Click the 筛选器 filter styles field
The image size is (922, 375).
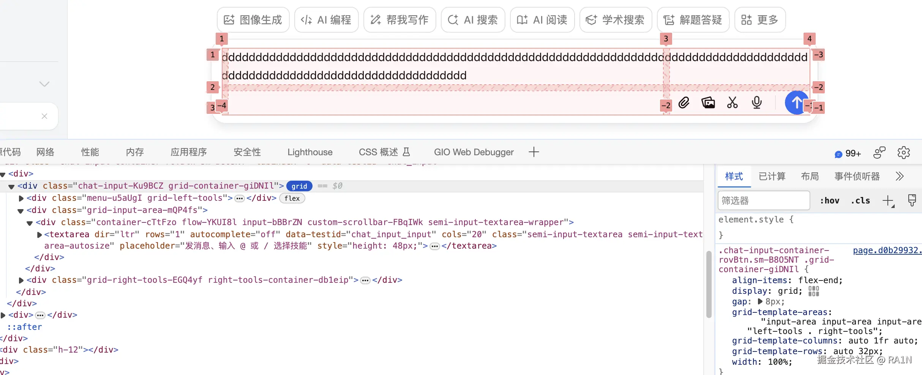pyautogui.click(x=764, y=200)
